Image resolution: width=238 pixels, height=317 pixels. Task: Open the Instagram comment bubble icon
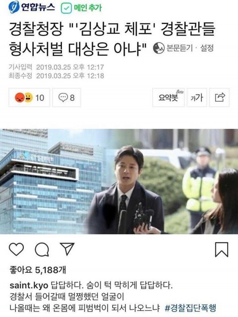(42, 249)
